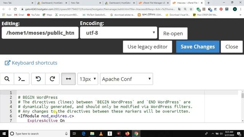Switch to the cPanel File Manager v3 tab
This screenshot has height=137, width=244.
coord(154,3)
